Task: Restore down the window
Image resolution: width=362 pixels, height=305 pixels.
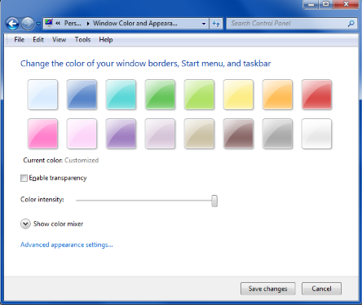Action: tap(326, 4)
